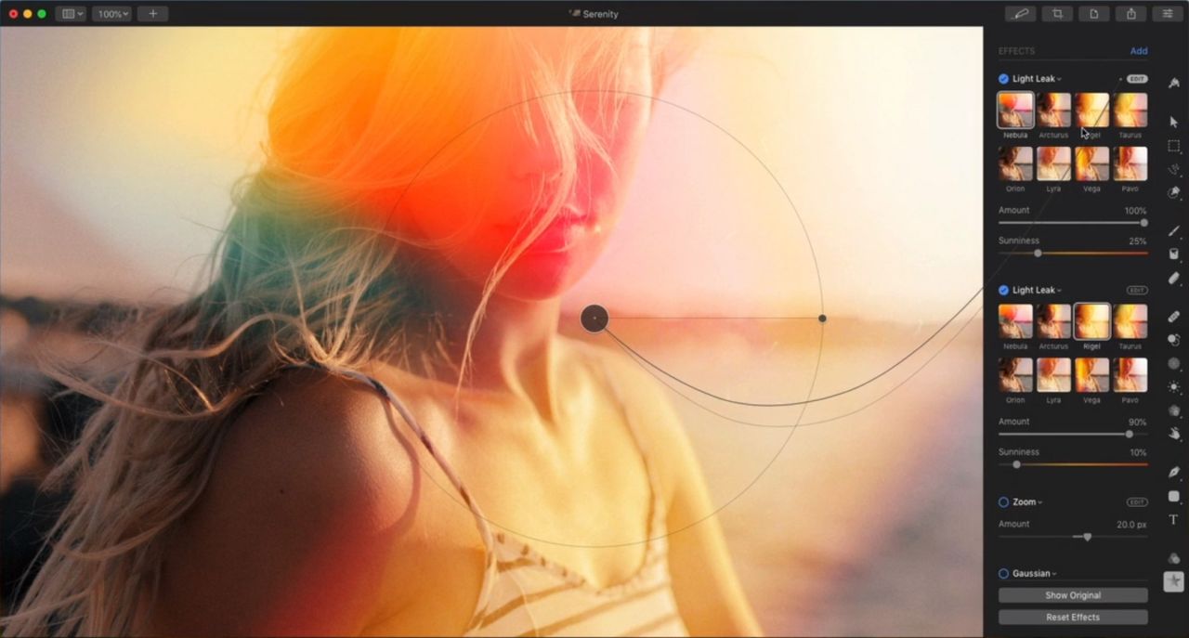This screenshot has width=1189, height=638.
Task: Expand the Zoom effect type dropdown
Action: (1027, 502)
